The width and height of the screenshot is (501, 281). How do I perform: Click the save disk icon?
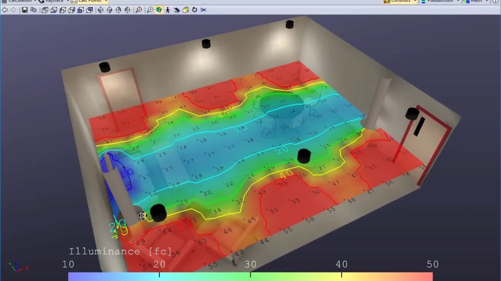pyautogui.click(x=25, y=10)
